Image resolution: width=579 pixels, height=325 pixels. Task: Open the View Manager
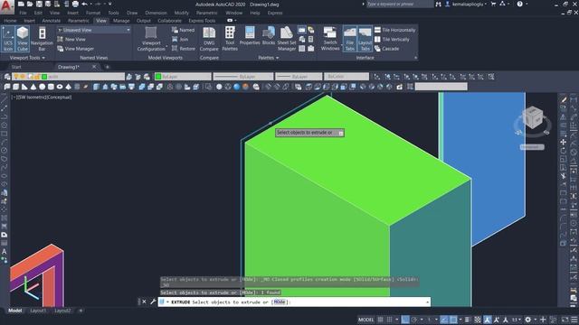[76, 49]
